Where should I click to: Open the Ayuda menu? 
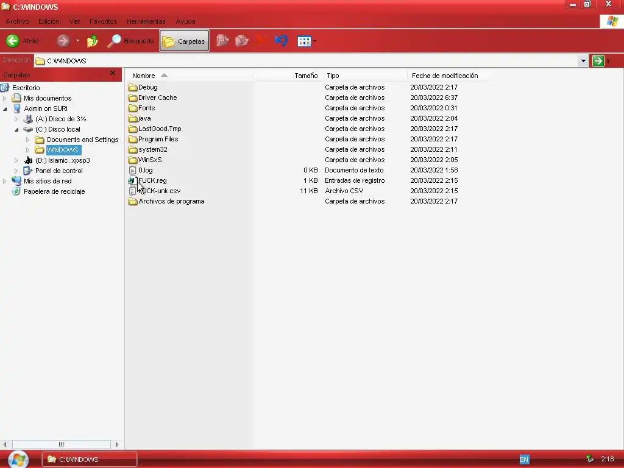tap(185, 21)
